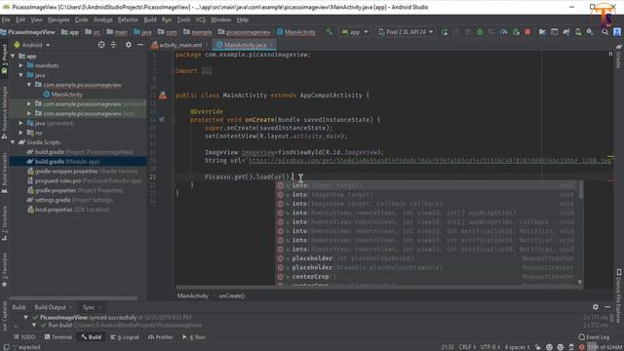Open the app run configuration dropdown
The image size is (624, 351).
pyautogui.click(x=355, y=32)
